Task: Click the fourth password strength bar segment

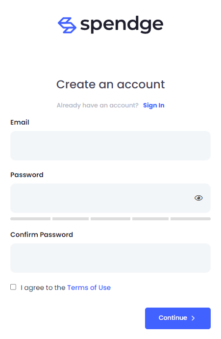Action: tap(150, 219)
